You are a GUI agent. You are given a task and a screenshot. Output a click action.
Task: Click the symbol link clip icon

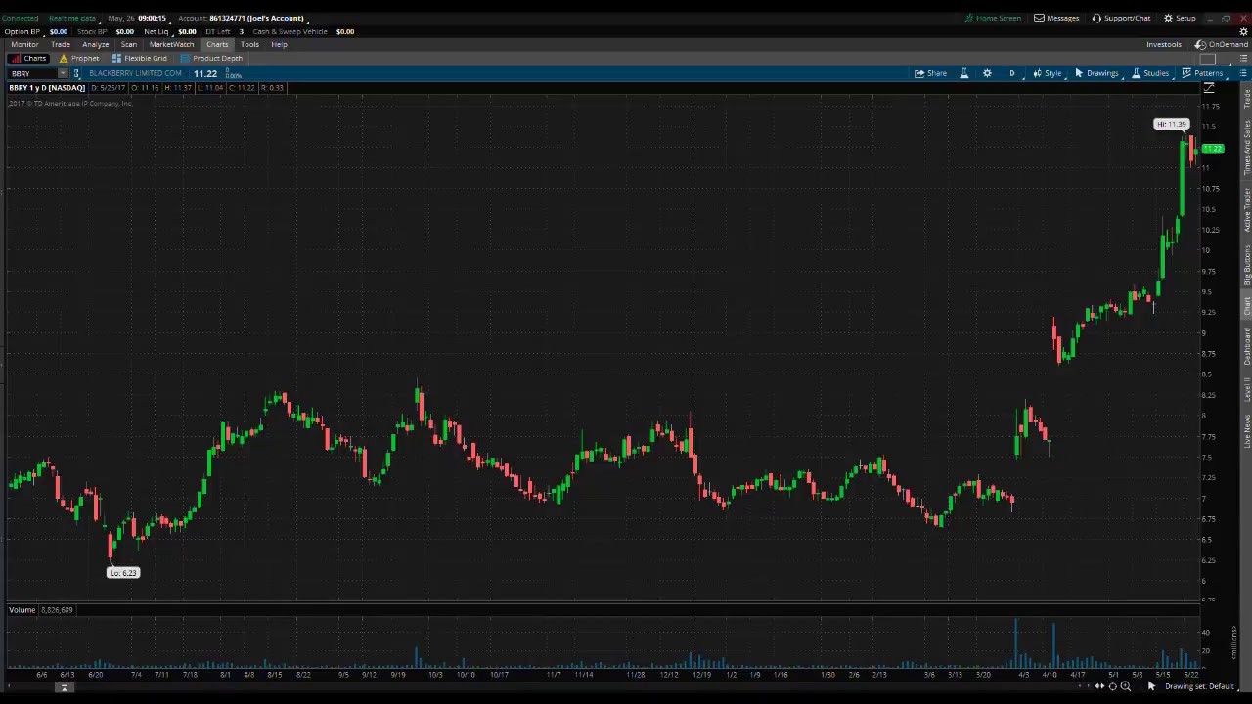pyautogui.click(x=76, y=73)
